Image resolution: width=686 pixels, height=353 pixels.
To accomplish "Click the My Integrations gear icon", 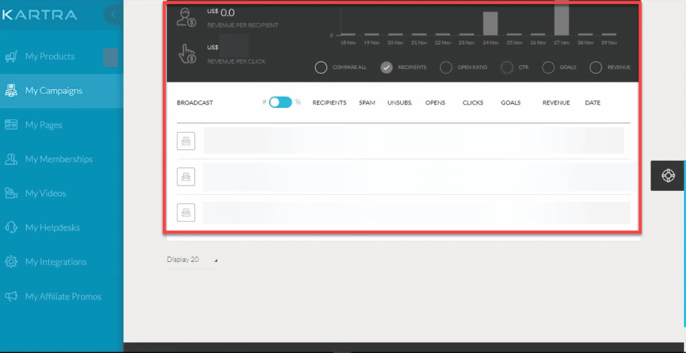I will coord(11,262).
